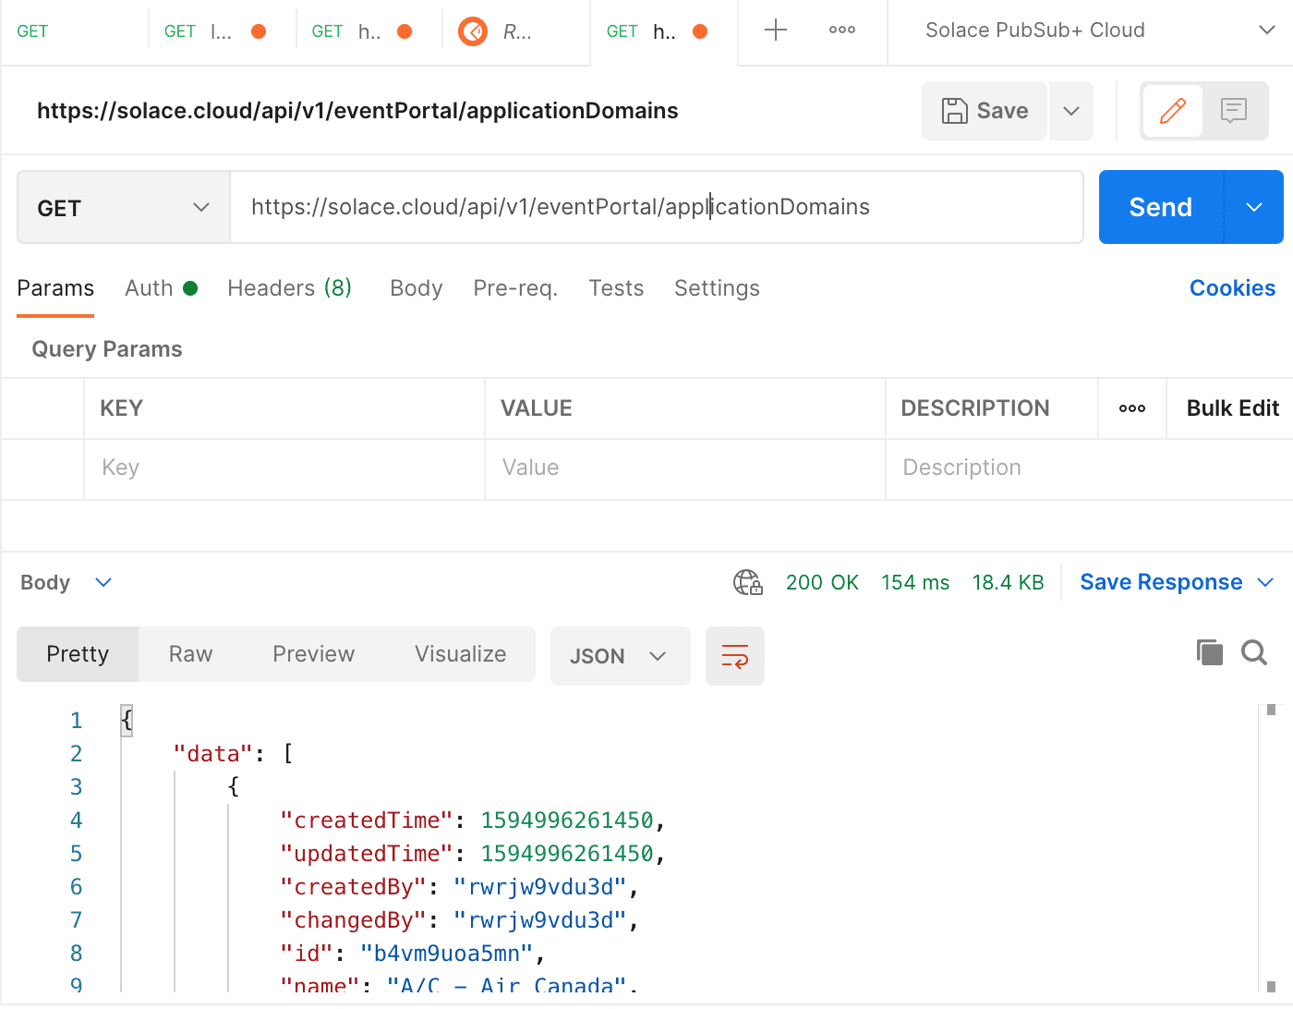This screenshot has width=1293, height=1009.
Task: Open the Send button arrow options
Action: (x=1253, y=208)
